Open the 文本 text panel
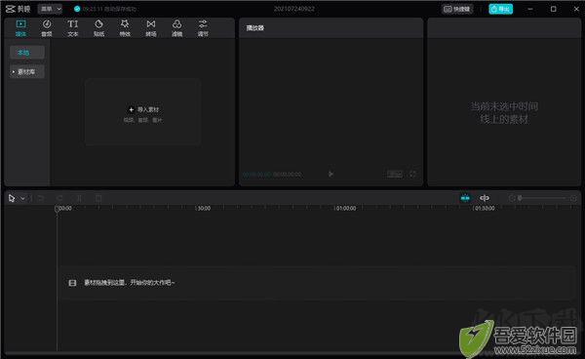Viewport: 585px width, 359px height. (73, 28)
